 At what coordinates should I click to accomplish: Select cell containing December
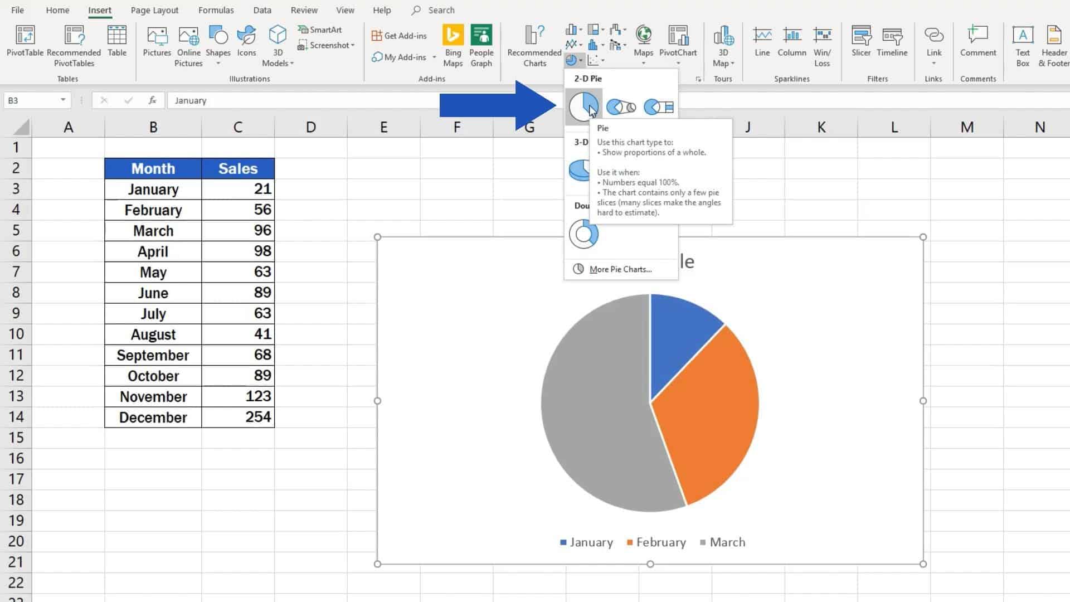tap(153, 417)
